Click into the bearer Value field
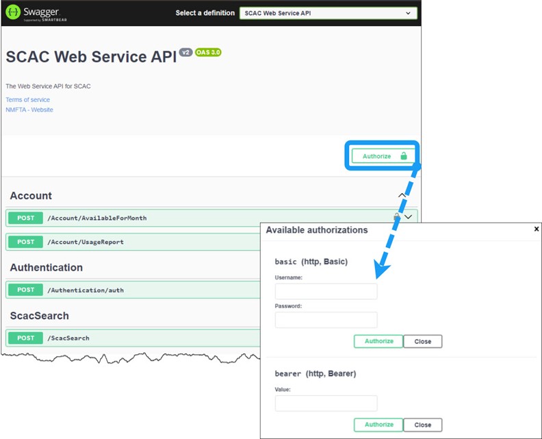 tap(326, 403)
